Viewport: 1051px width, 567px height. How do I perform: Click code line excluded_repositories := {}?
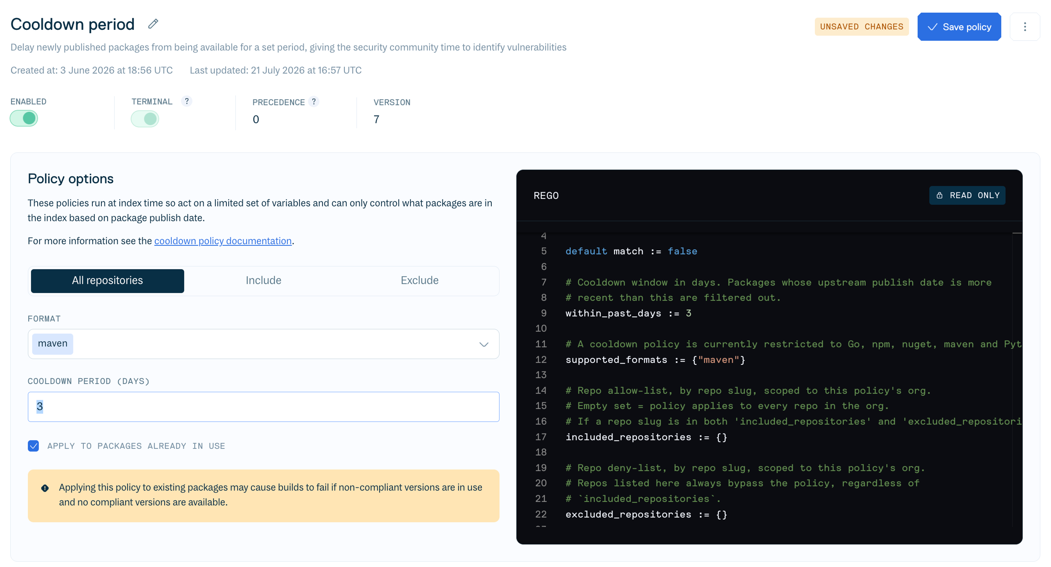click(x=646, y=515)
